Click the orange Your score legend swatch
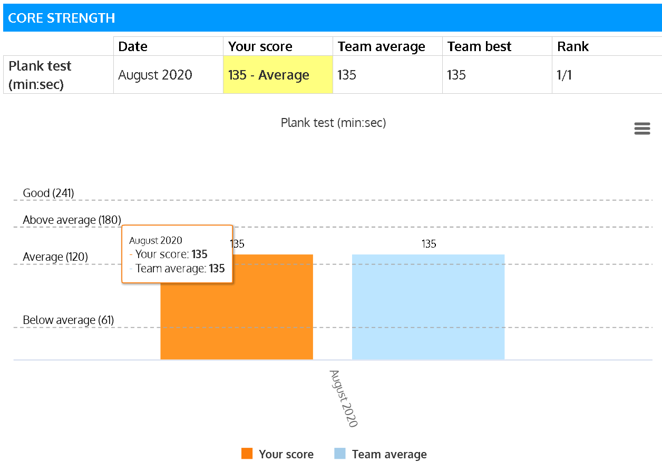Screen dimensions: 662x462 [x=247, y=454]
